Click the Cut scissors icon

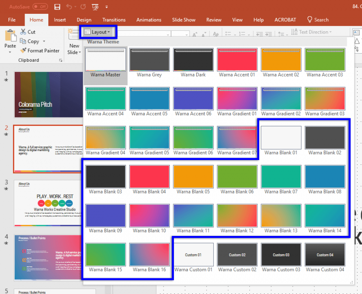pos(23,31)
